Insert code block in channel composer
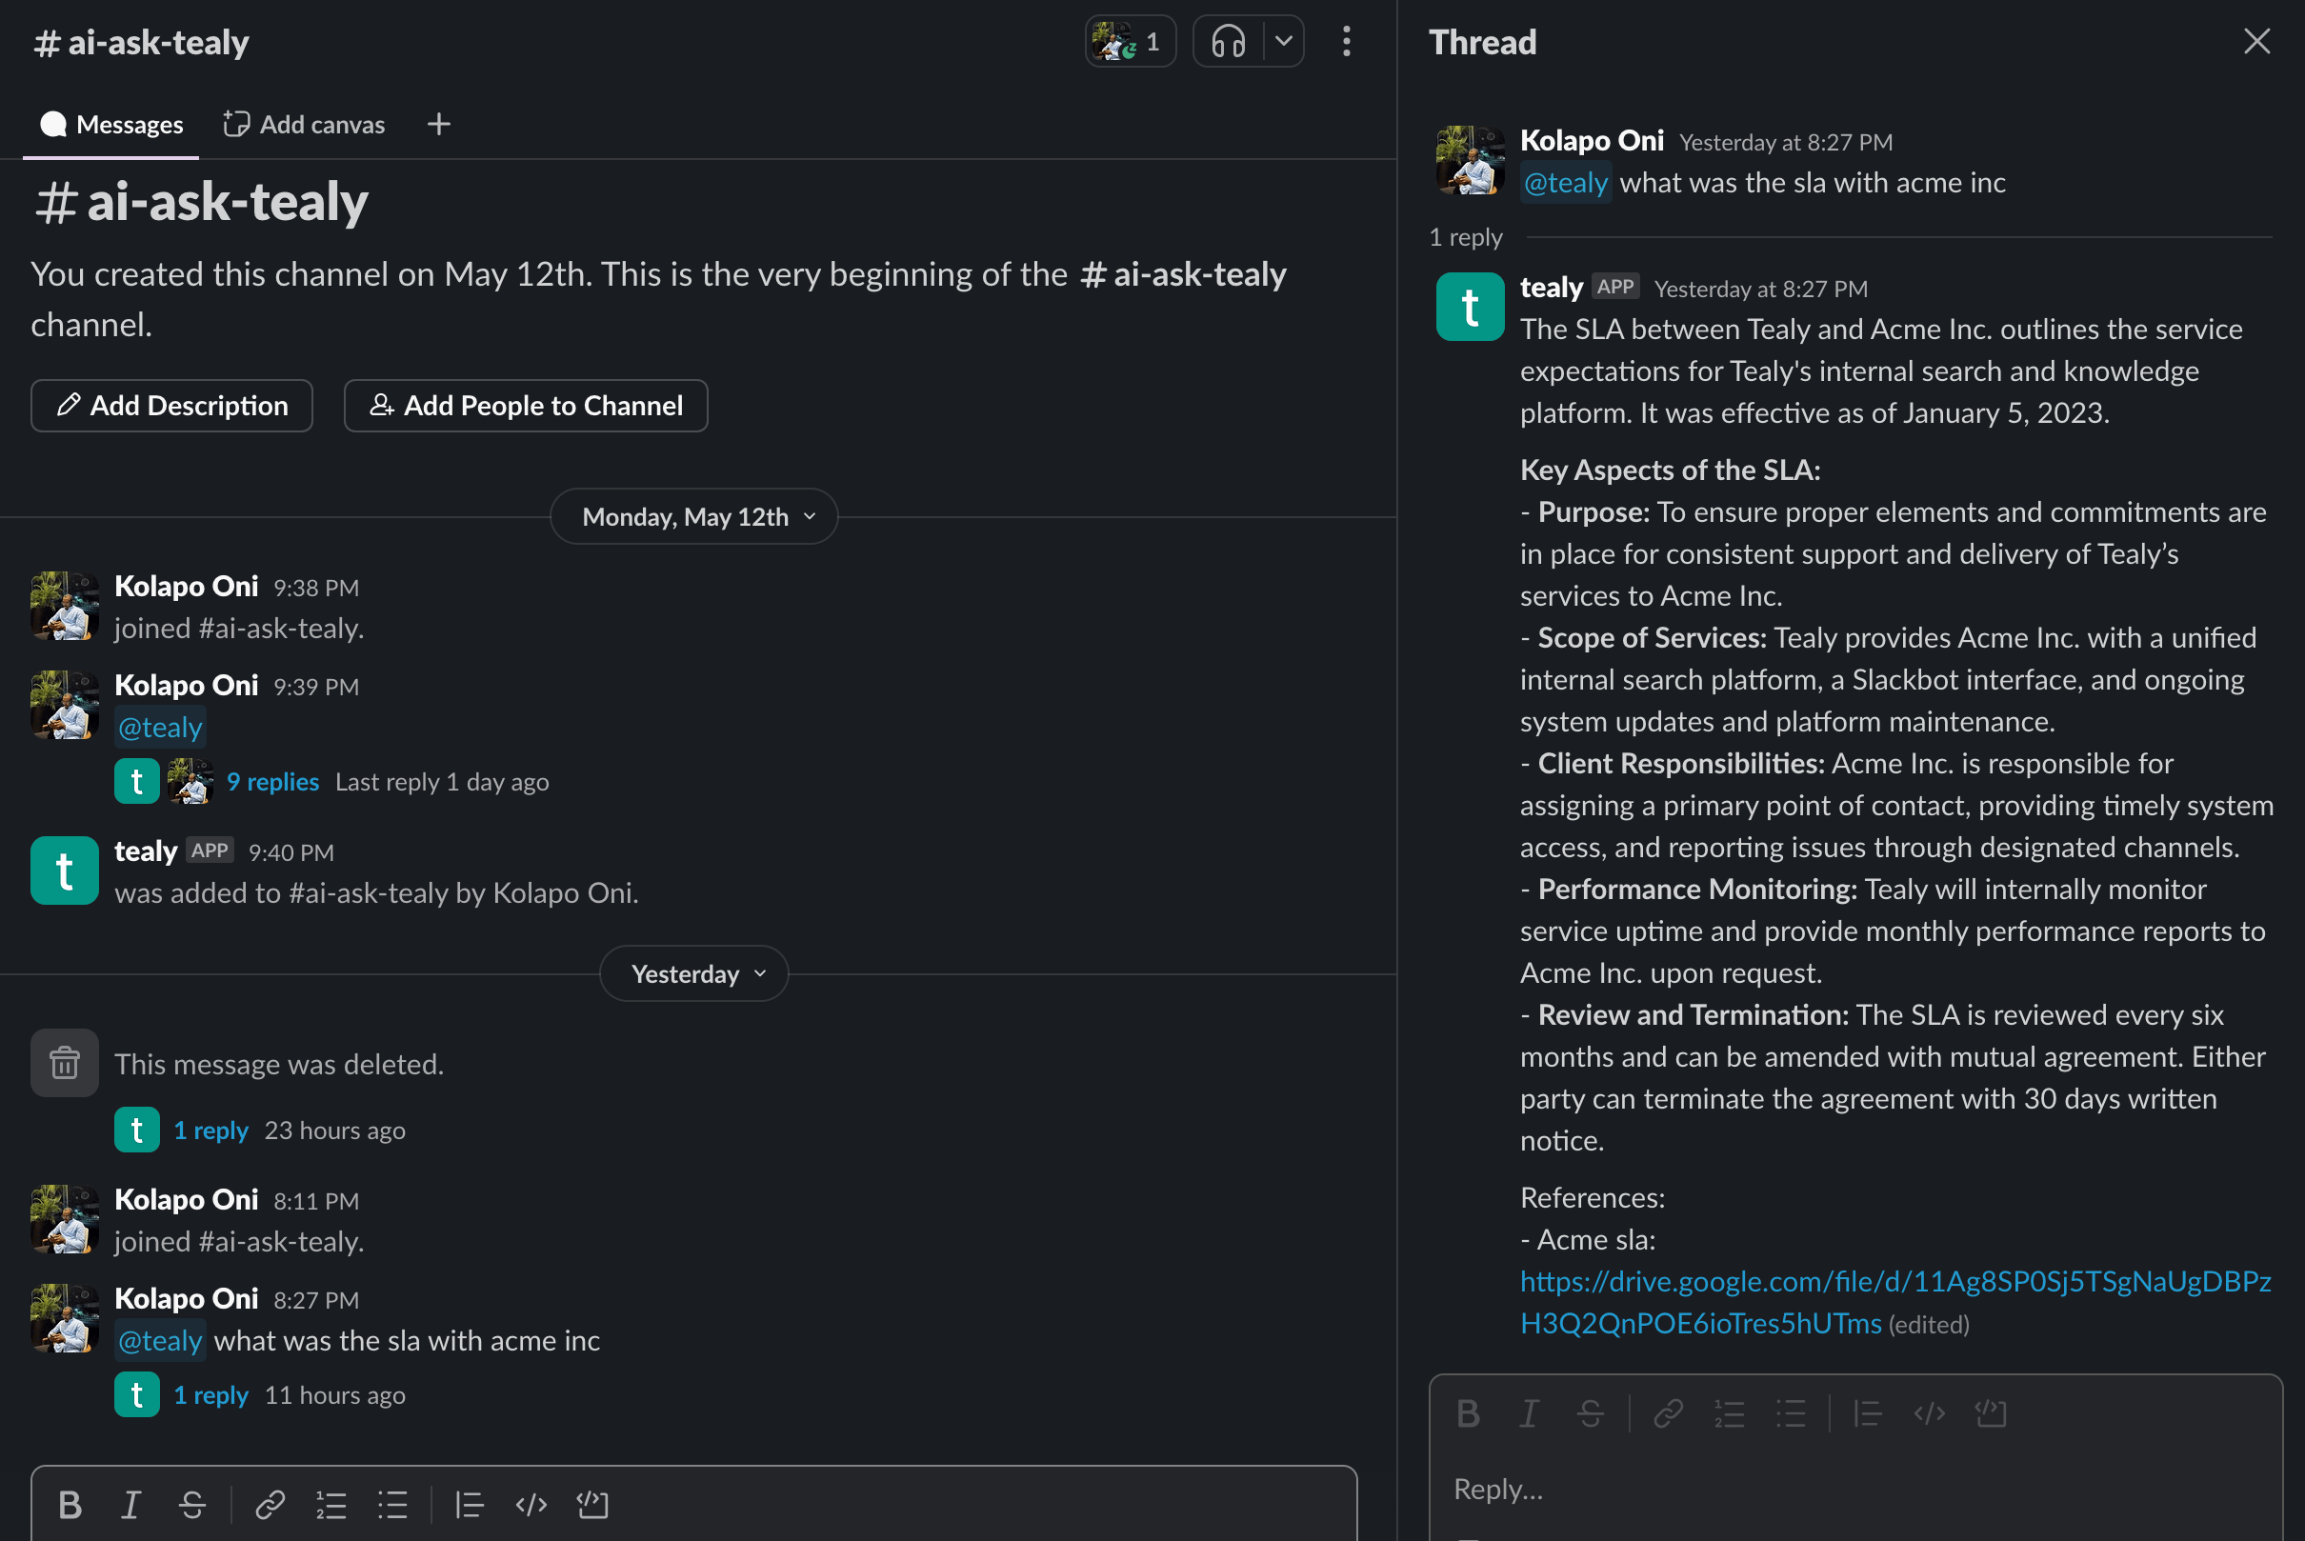Screen dimensions: 2305x1541 tap(592, 1505)
